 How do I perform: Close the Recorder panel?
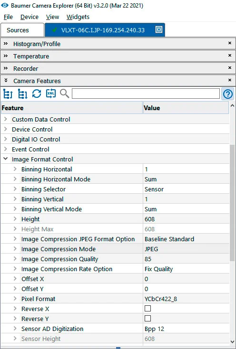230,67
